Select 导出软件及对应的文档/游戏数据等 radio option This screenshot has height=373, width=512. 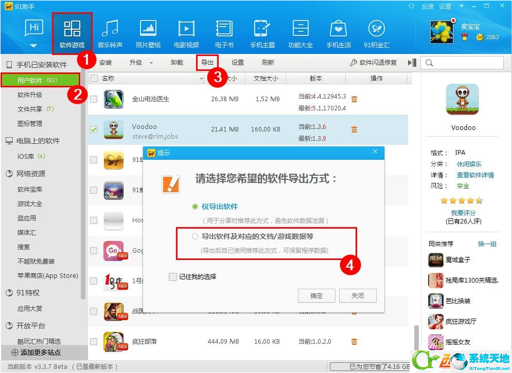[195, 236]
